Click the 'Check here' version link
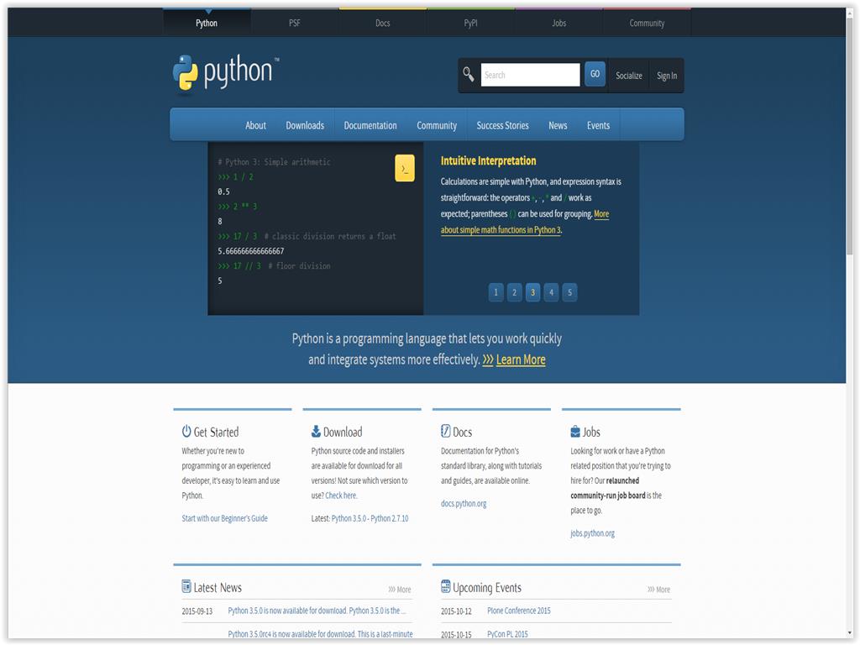The height and width of the screenshot is (645, 860). 341,496
